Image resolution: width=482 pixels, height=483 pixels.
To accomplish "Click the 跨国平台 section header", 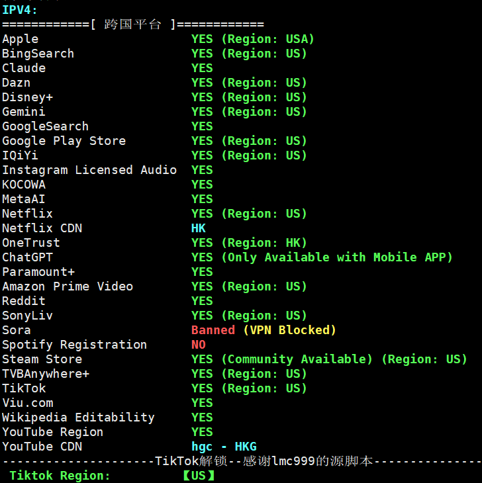I will click(132, 24).
